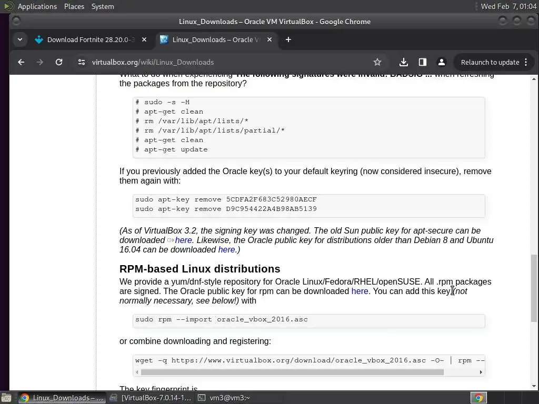Close the Download Fortnite tab

tap(144, 39)
